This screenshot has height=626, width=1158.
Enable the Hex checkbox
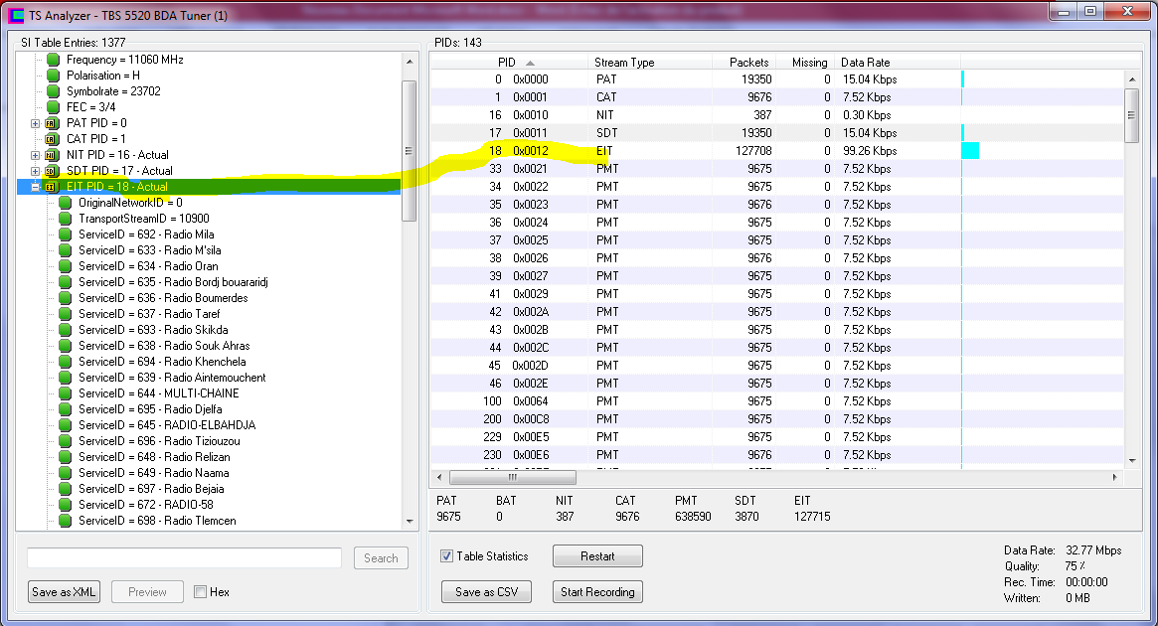pyautogui.click(x=201, y=592)
